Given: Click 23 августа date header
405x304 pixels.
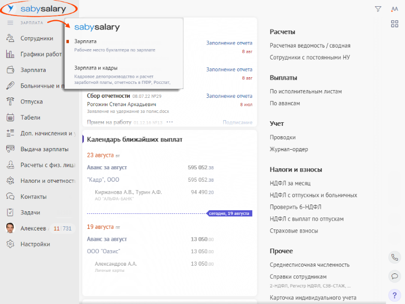Looking at the screenshot, I should [x=100, y=155].
